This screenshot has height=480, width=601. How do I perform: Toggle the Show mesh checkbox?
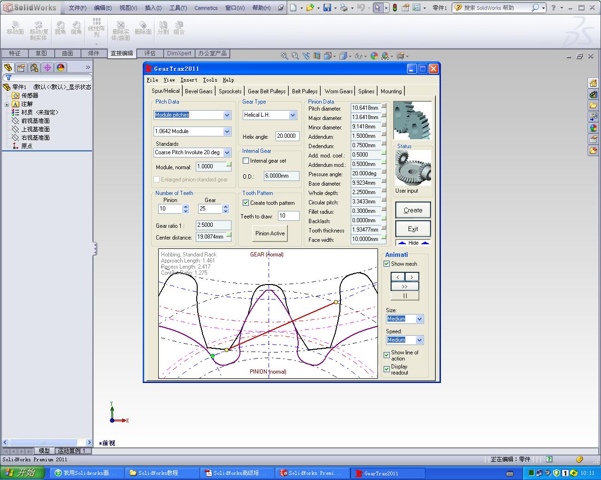387,264
